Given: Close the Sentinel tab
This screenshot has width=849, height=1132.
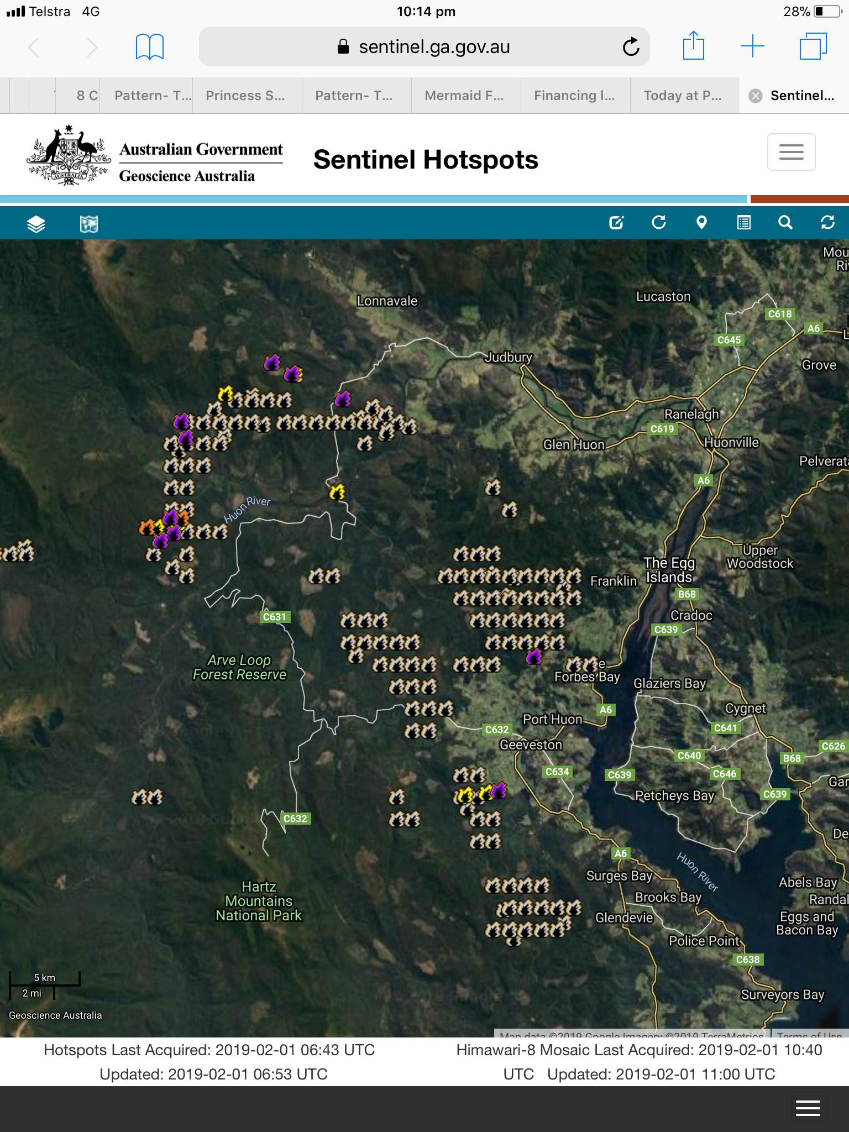Looking at the screenshot, I should point(755,96).
